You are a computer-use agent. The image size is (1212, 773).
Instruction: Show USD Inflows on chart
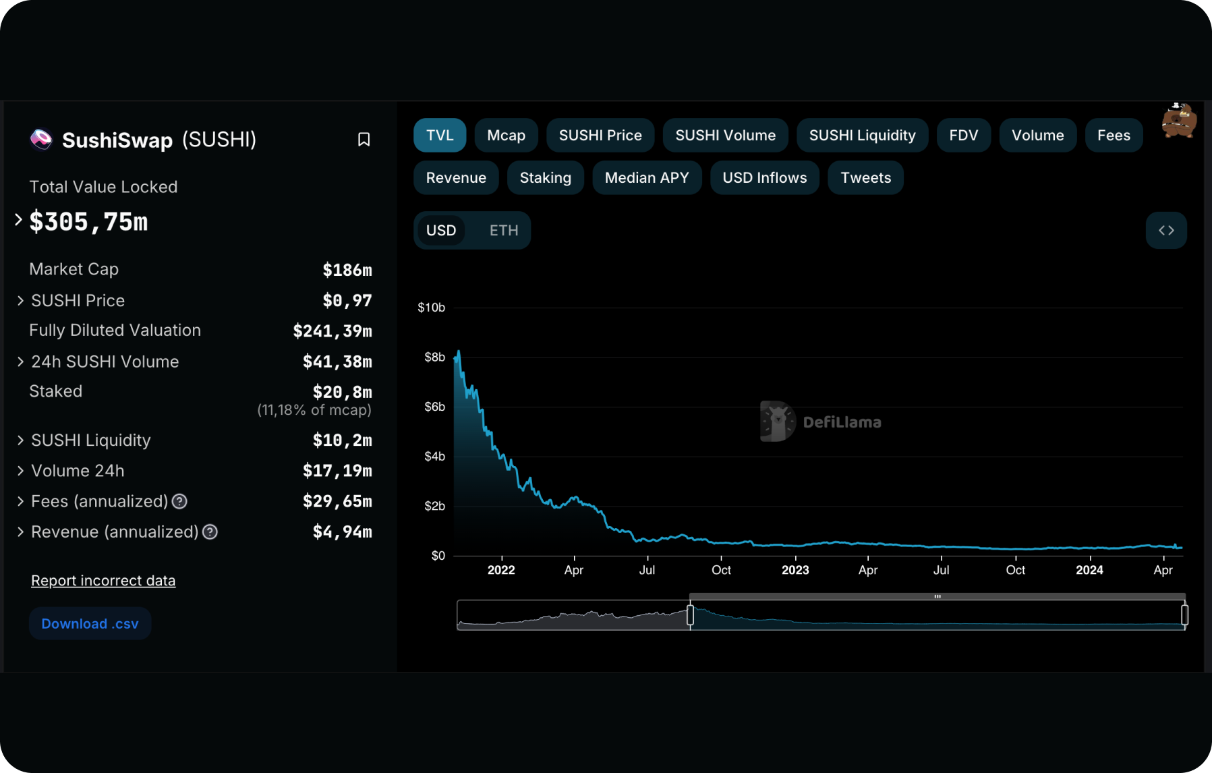(x=765, y=178)
